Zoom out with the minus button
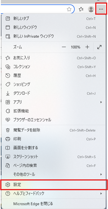Screen dimensions: 108x209 (x=64, y=47)
